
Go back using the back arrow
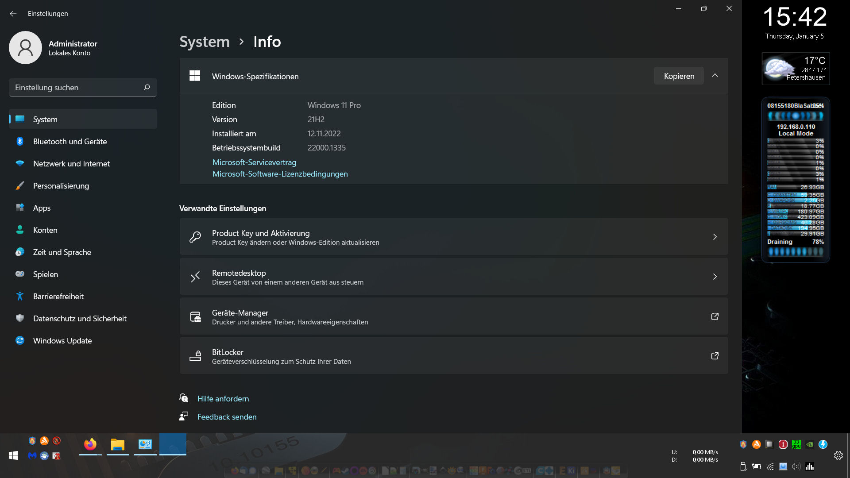[13, 14]
